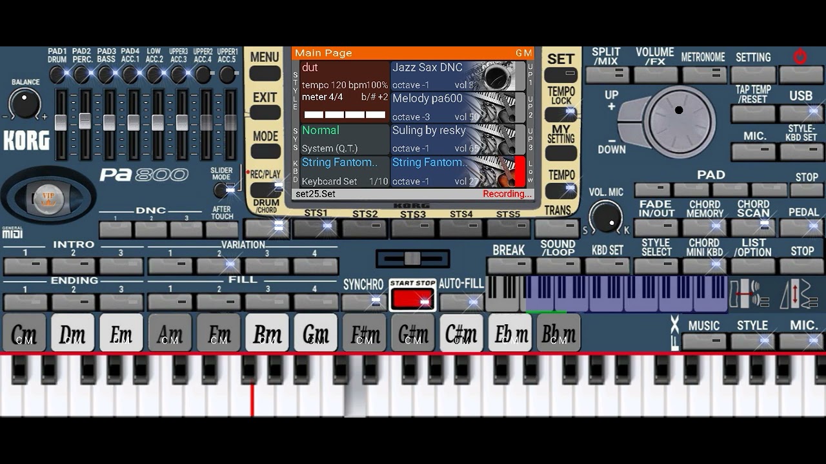Play the F#m chord pad

point(365,333)
